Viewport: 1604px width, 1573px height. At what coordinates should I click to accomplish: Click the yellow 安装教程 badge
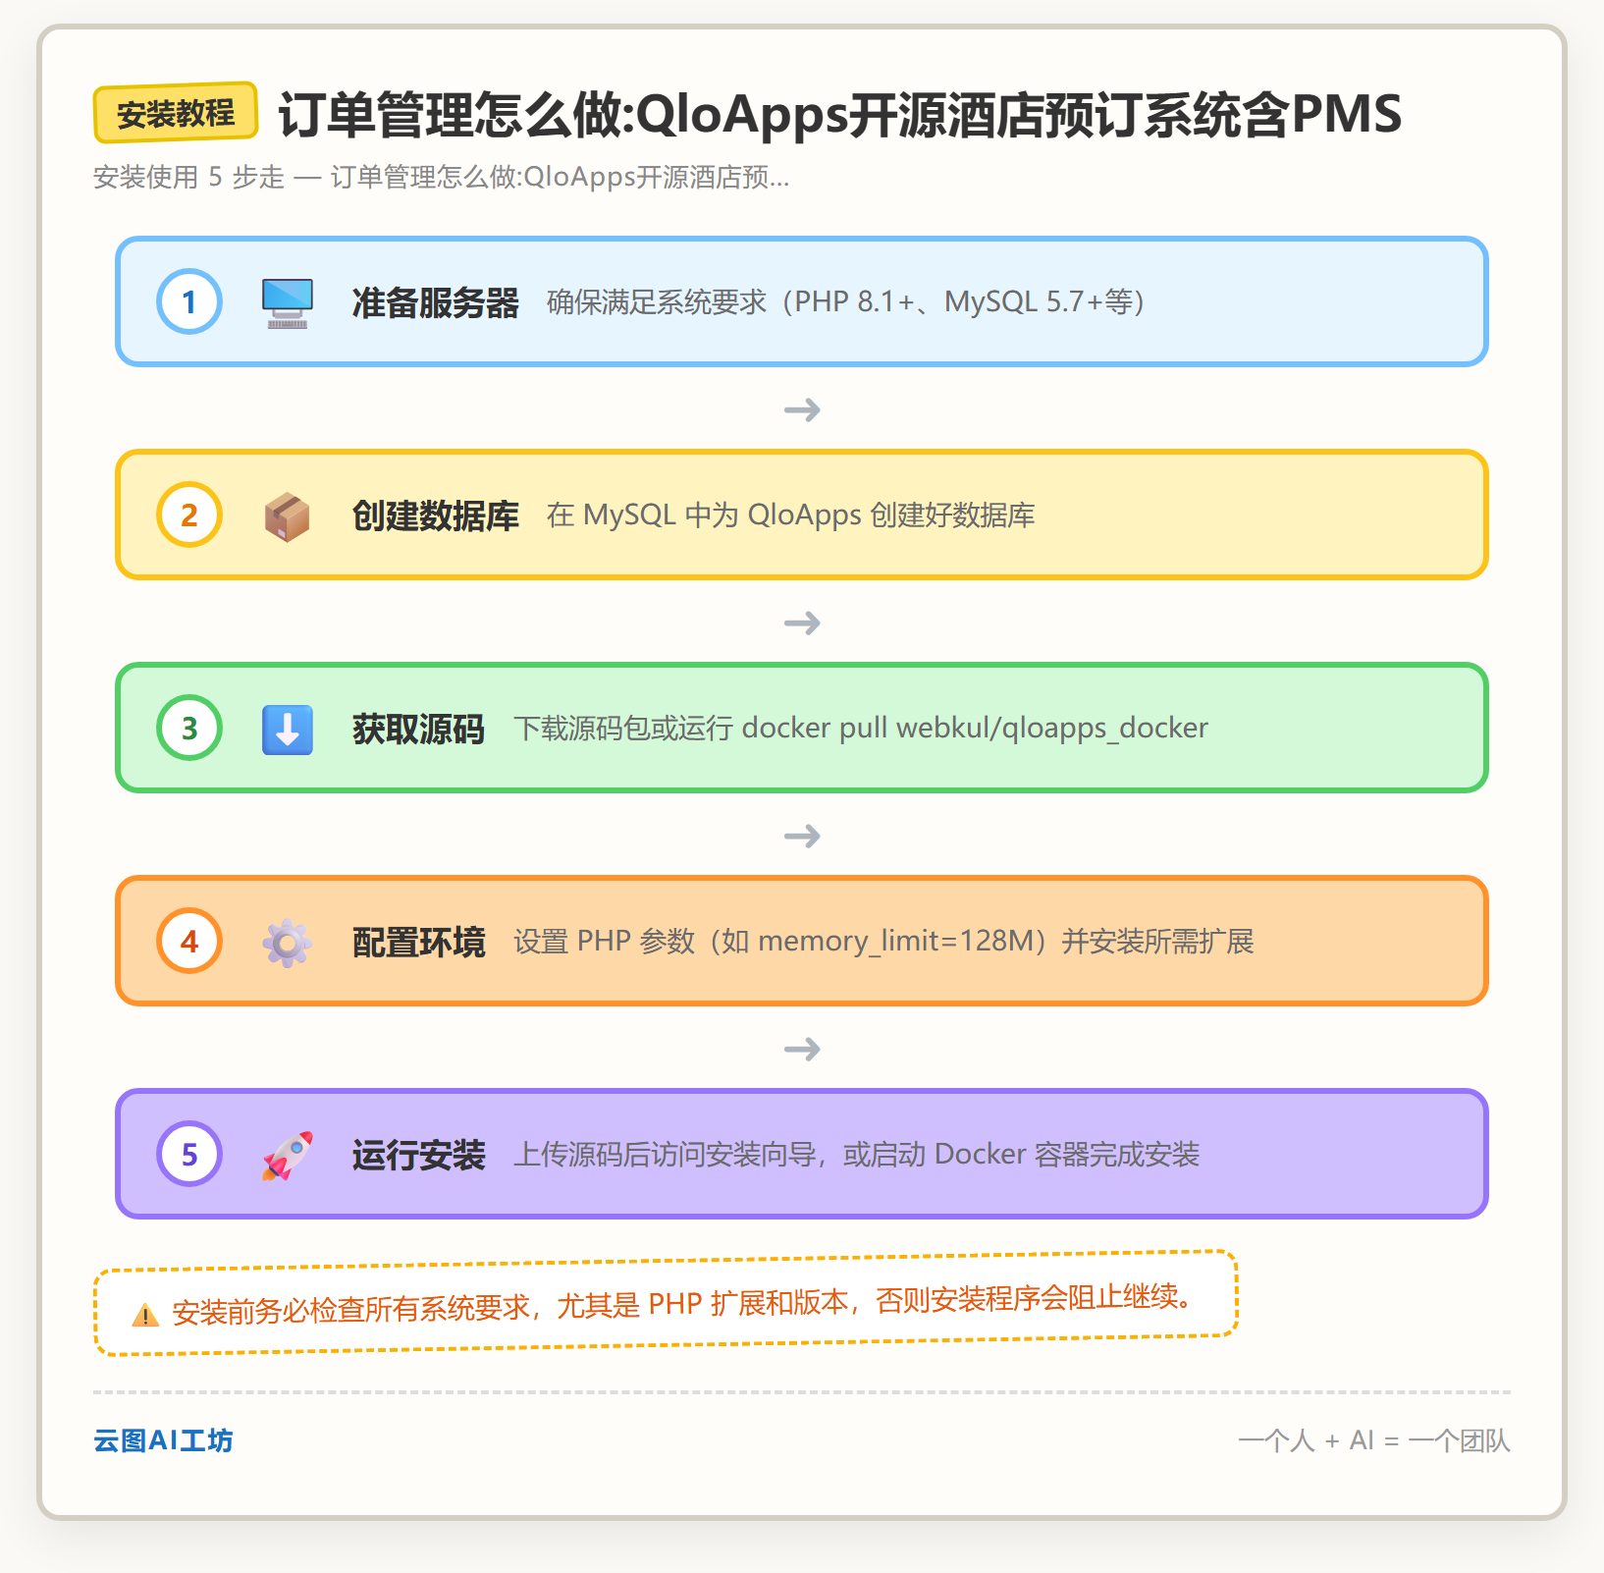(176, 113)
